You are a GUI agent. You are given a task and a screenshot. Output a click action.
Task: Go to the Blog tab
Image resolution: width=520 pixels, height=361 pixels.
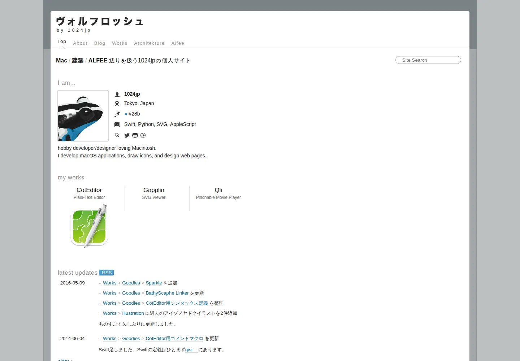(x=100, y=43)
